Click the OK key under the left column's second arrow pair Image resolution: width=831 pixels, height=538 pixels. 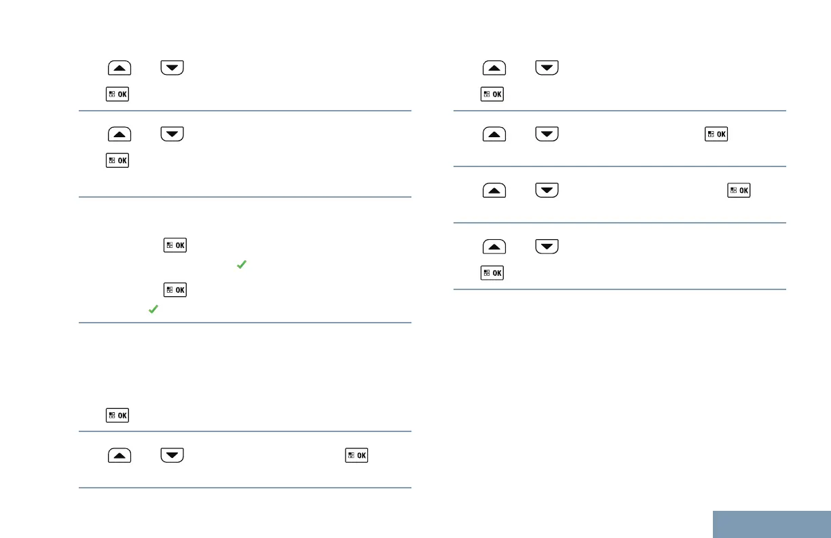(x=117, y=161)
